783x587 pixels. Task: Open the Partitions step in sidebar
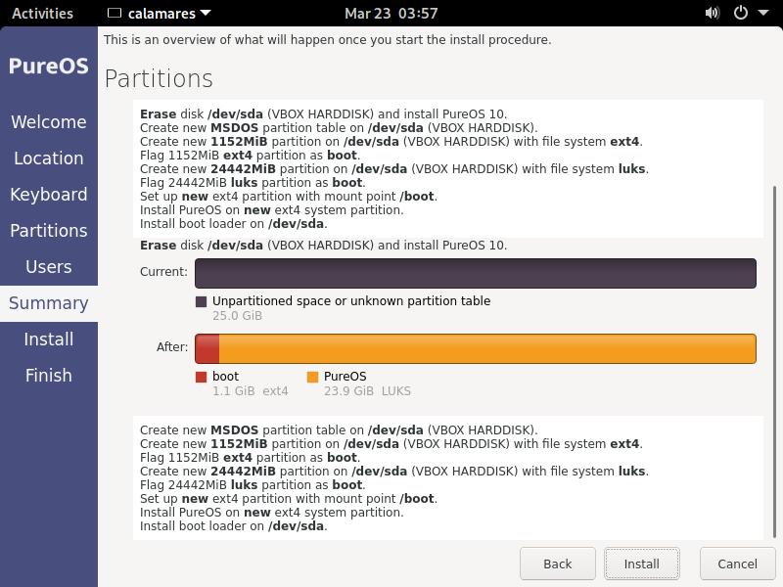49,231
